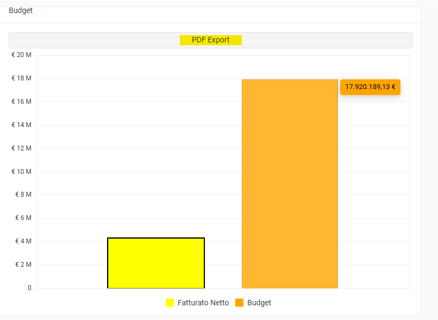Click the orange legend swatch
The image size is (438, 320).
239,303
